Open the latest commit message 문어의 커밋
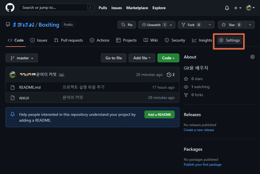 click(46, 75)
